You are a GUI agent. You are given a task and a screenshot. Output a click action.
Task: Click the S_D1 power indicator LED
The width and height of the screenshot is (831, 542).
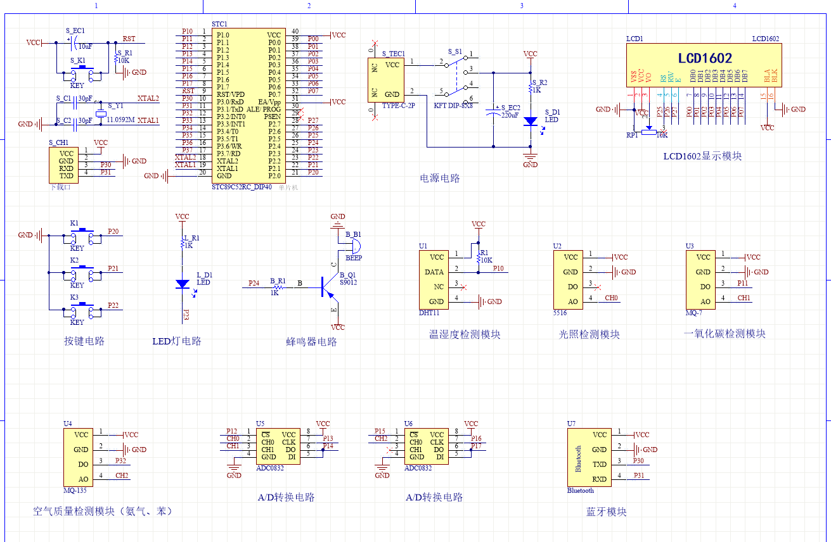click(x=531, y=120)
